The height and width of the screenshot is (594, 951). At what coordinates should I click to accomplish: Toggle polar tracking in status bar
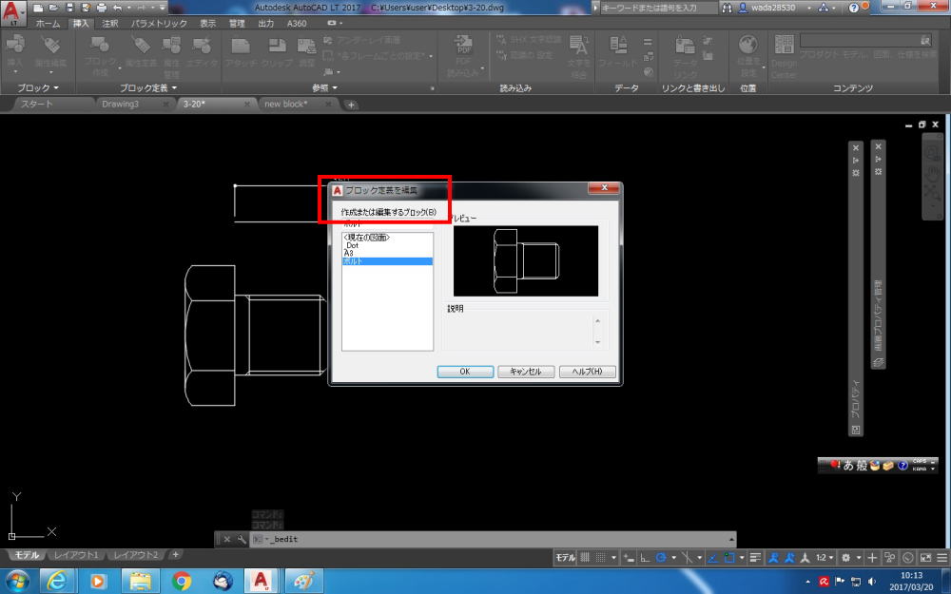[661, 558]
